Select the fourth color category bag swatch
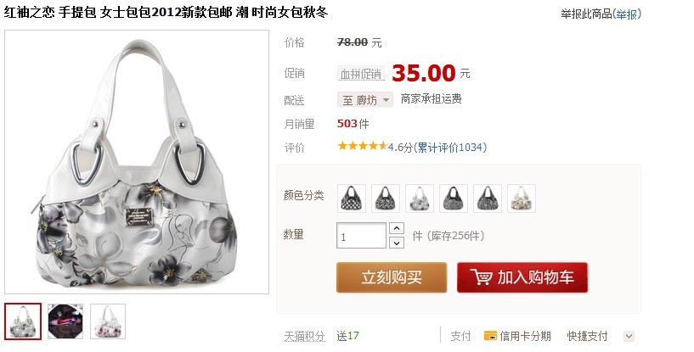The image size is (694, 352). [454, 198]
